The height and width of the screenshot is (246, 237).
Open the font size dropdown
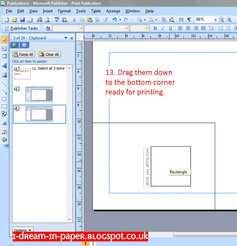[147, 28]
